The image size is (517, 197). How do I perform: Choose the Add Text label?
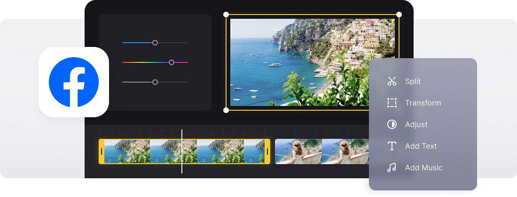[x=421, y=146]
